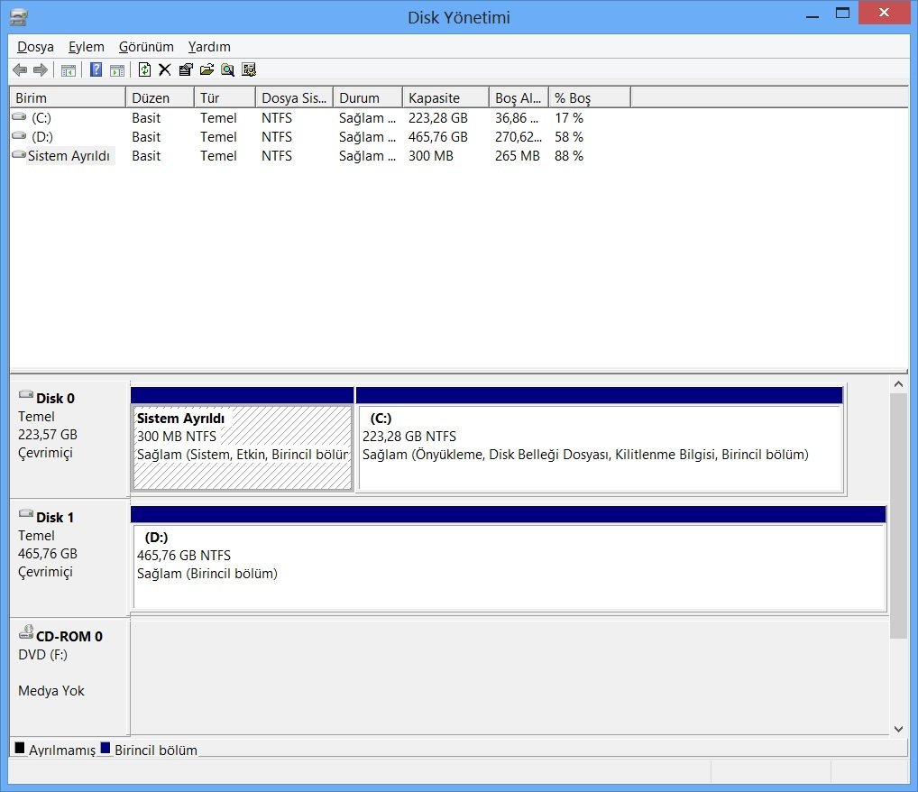Open the Dosya menu
918x792 pixels.
tap(35, 47)
